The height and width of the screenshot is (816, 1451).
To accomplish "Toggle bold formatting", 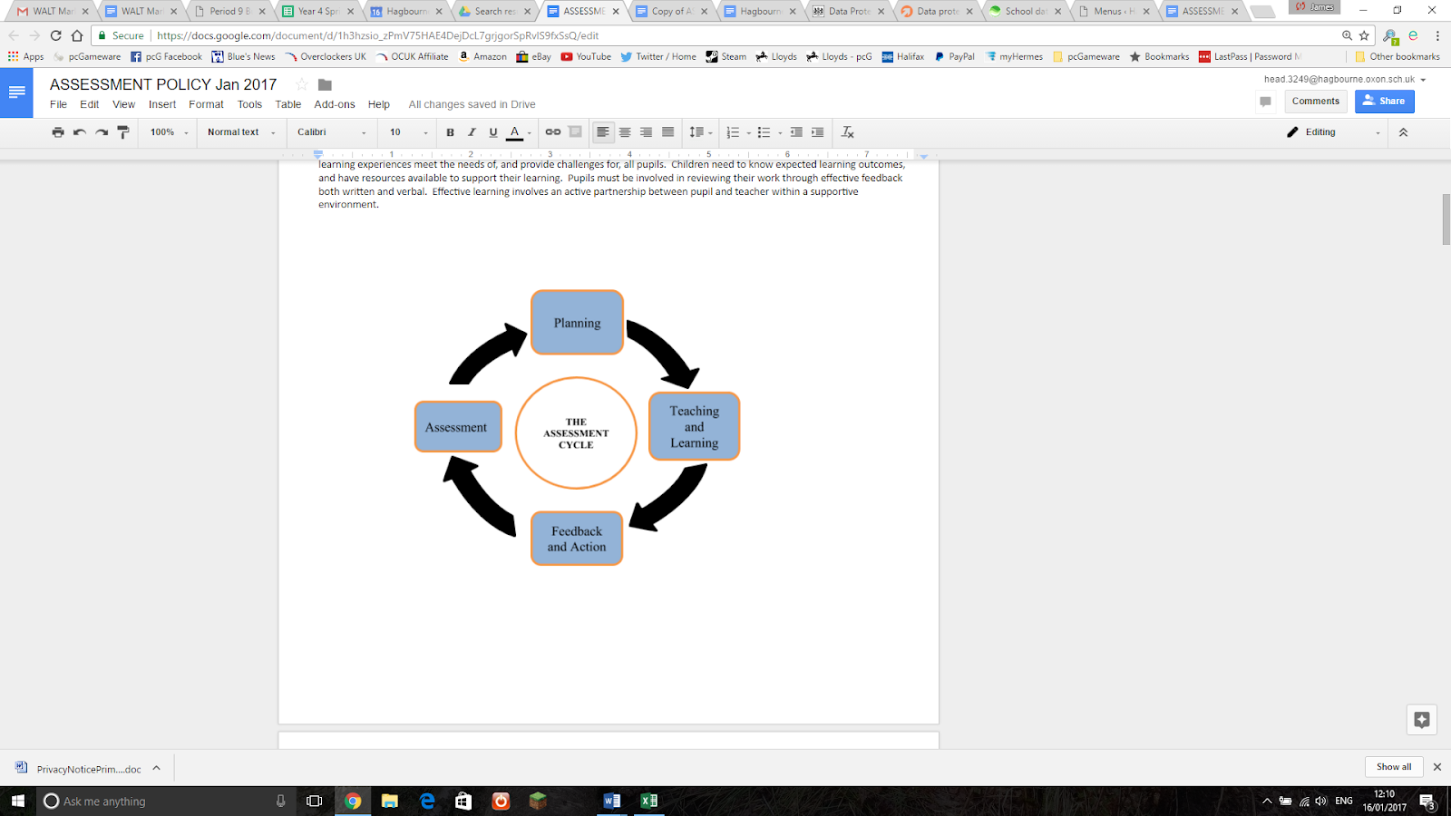I will click(450, 132).
